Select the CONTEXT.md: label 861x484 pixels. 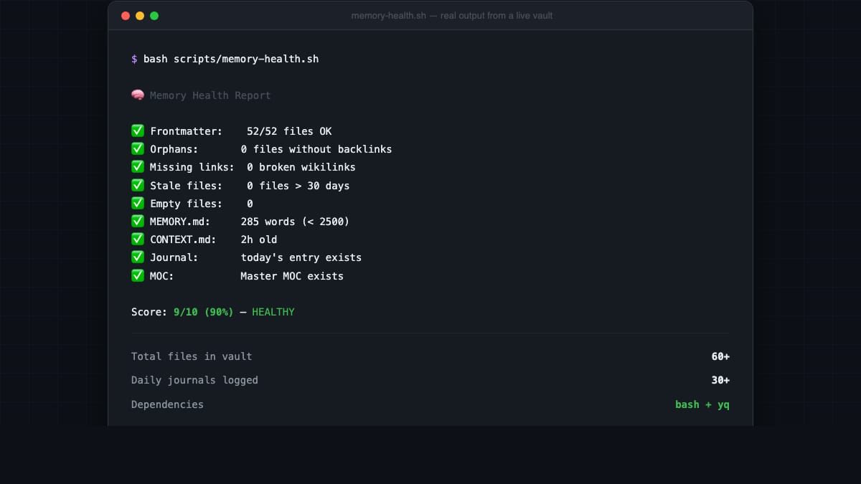(184, 239)
